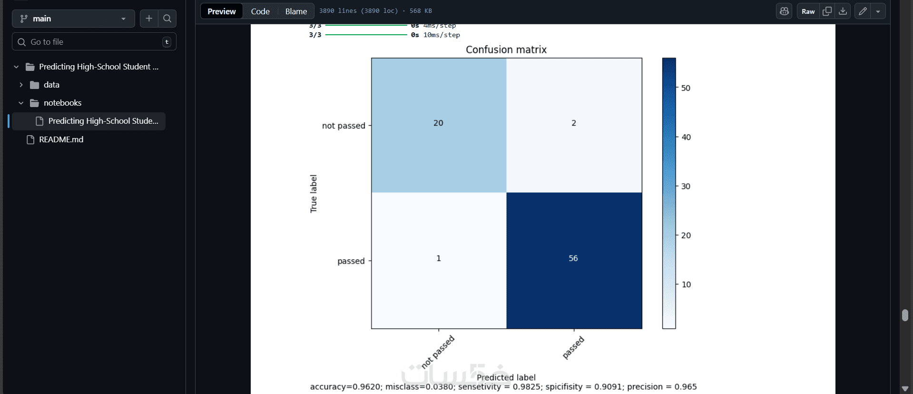Click the git branch icon in branch selector
The image size is (913, 394).
click(x=24, y=19)
